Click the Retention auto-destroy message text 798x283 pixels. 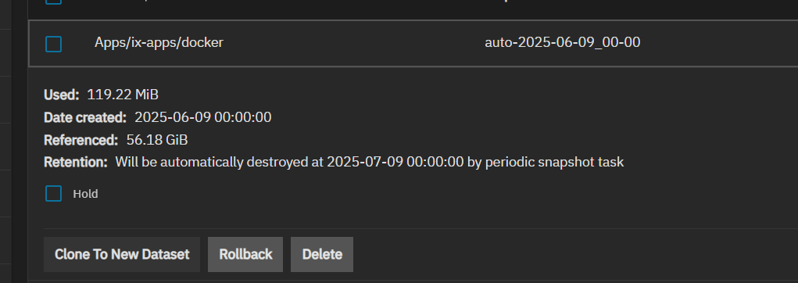click(x=370, y=163)
